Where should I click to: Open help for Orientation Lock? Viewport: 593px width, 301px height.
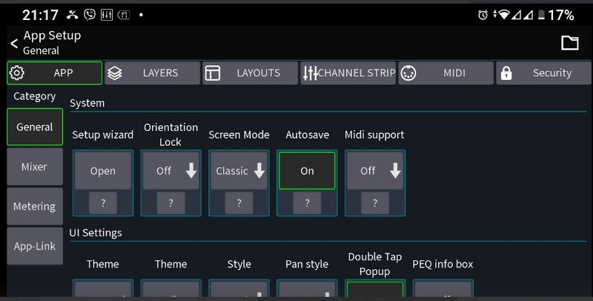(x=171, y=203)
